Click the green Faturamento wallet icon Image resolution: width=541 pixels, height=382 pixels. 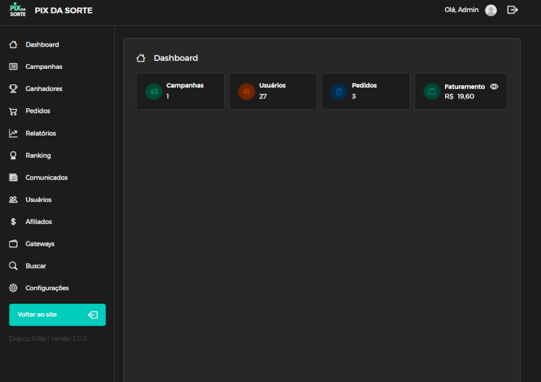pos(431,91)
